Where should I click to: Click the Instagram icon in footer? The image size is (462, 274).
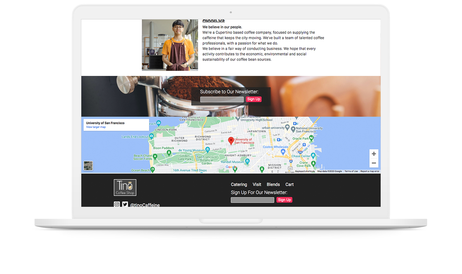(x=117, y=204)
